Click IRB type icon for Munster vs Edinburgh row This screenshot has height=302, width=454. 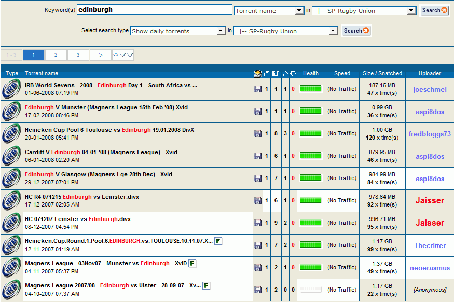coord(11,267)
